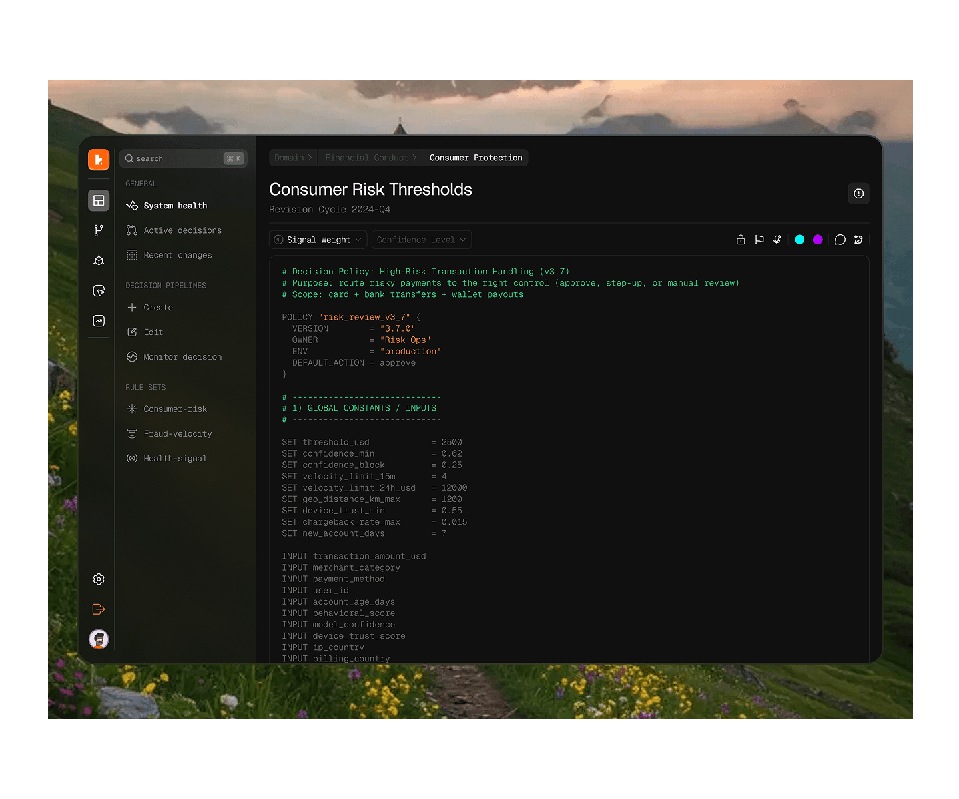This screenshot has height=799, width=959.
Task: Select the Consumer Protection breadcrumb
Action: (476, 158)
